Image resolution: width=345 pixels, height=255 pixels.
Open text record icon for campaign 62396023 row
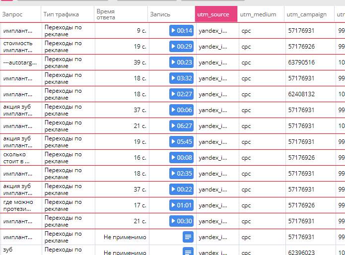point(188,251)
